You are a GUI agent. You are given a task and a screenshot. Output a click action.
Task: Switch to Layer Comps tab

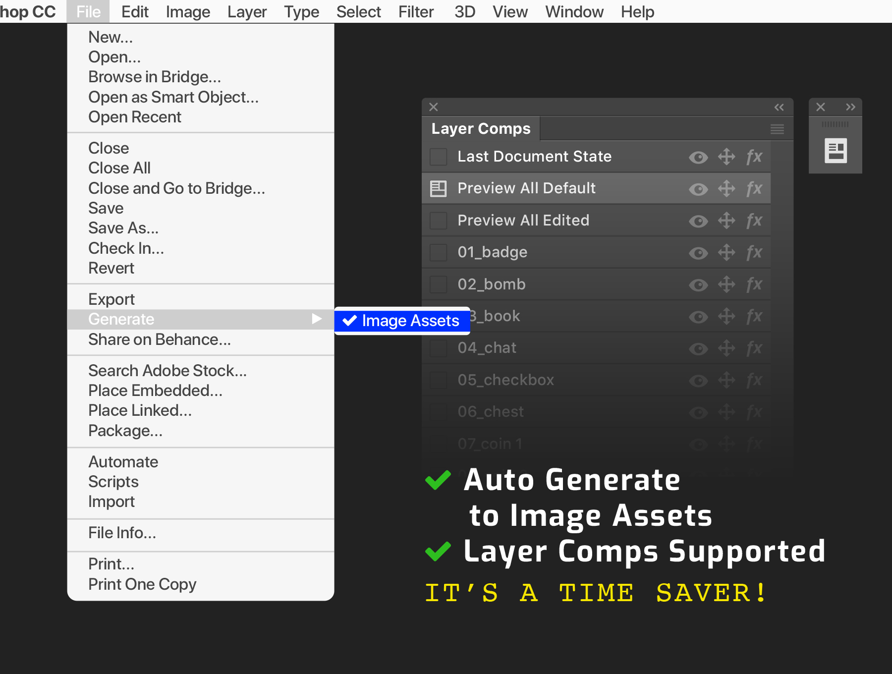click(481, 129)
